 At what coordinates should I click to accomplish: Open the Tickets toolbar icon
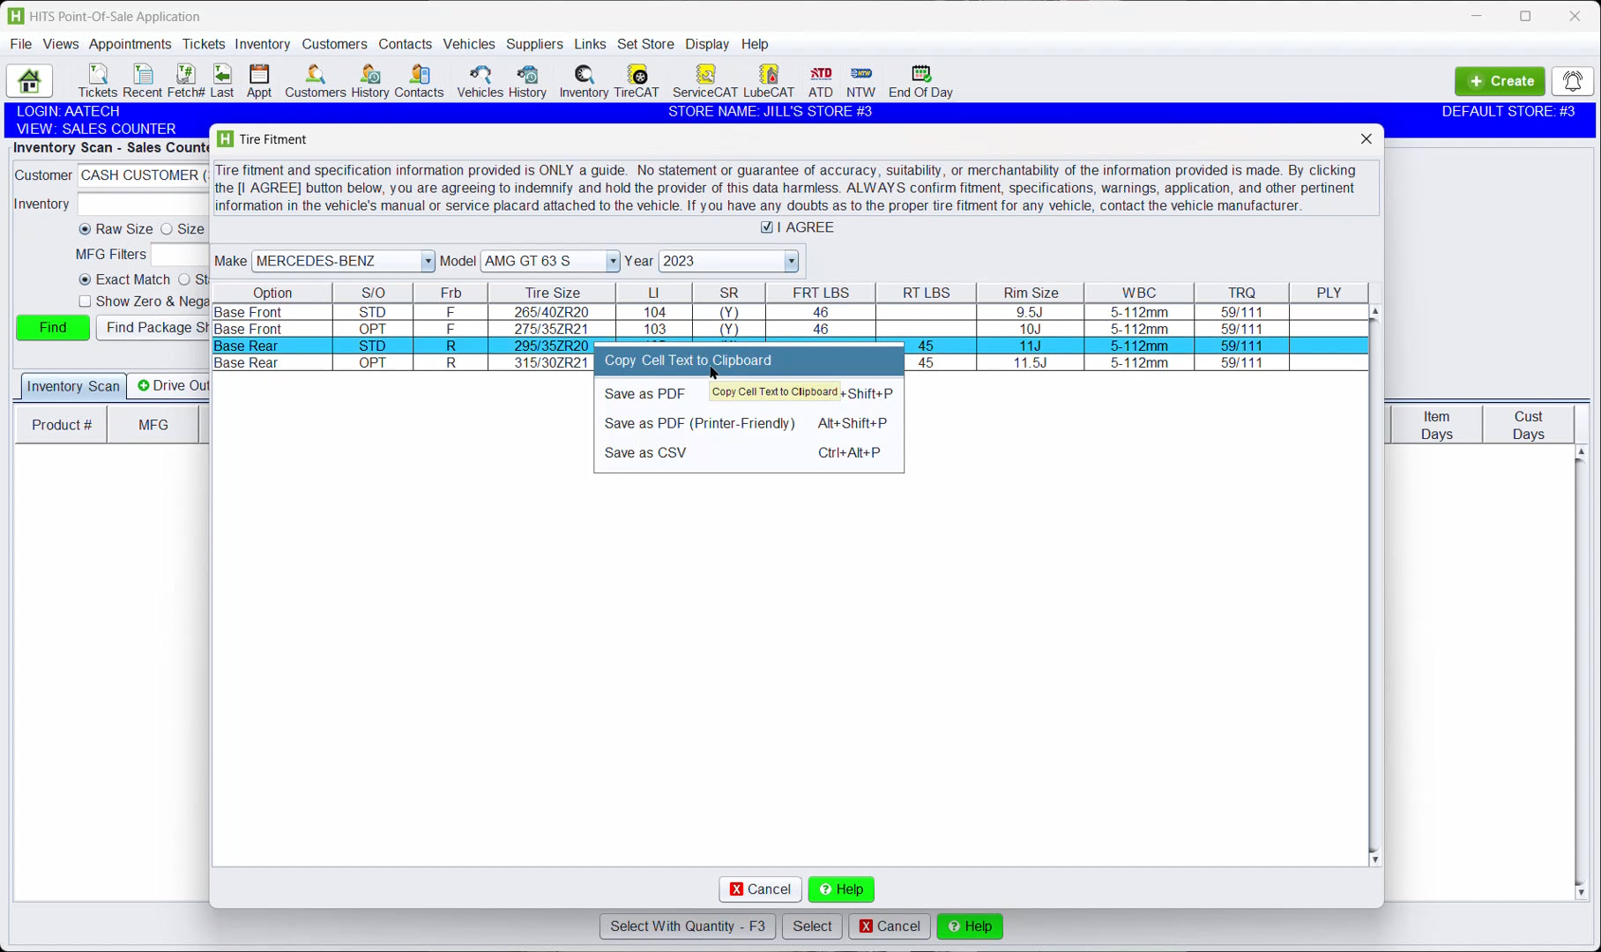pyautogui.click(x=97, y=80)
